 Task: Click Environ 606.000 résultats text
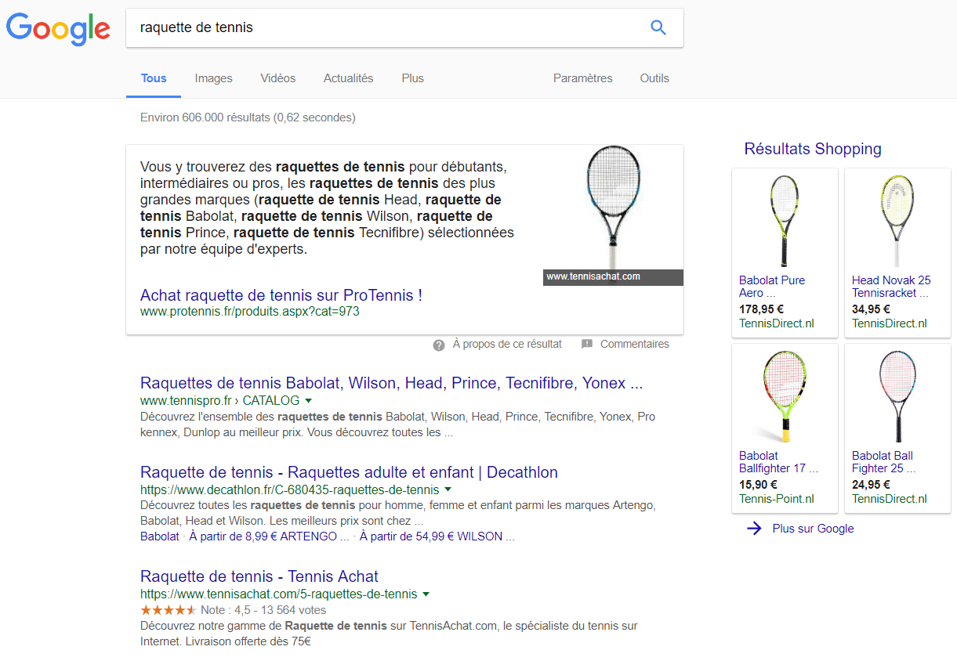pyautogui.click(x=248, y=118)
